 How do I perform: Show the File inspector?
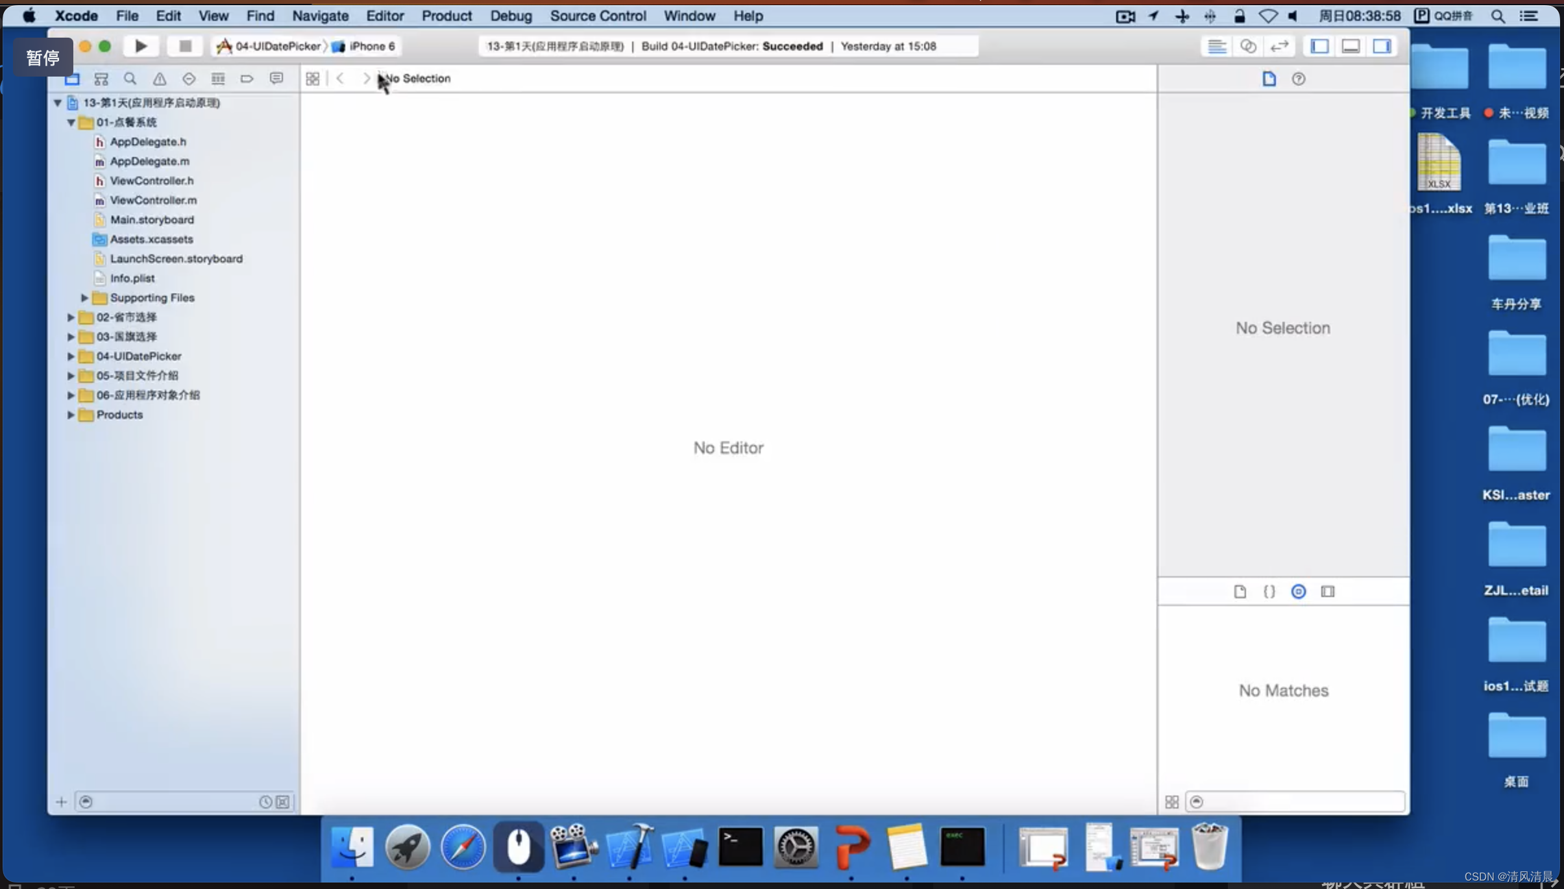pos(1269,79)
